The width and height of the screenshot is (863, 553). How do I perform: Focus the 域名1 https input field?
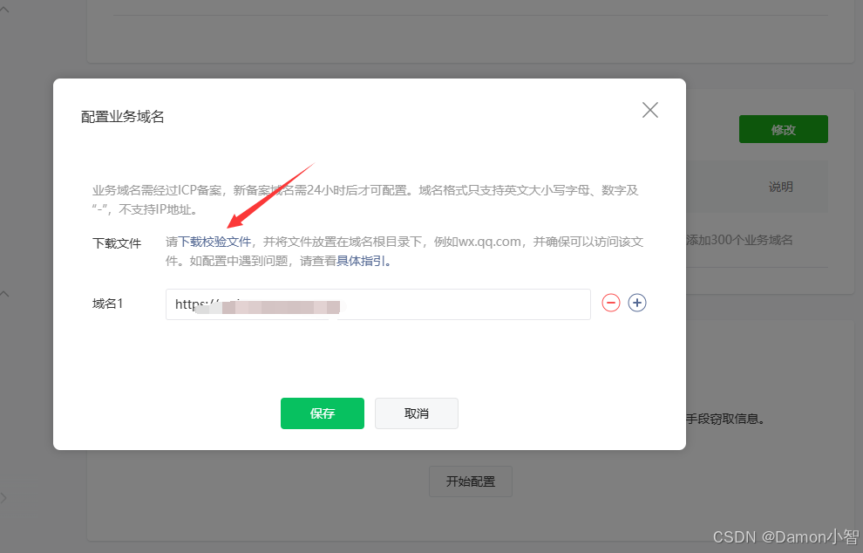(x=378, y=304)
